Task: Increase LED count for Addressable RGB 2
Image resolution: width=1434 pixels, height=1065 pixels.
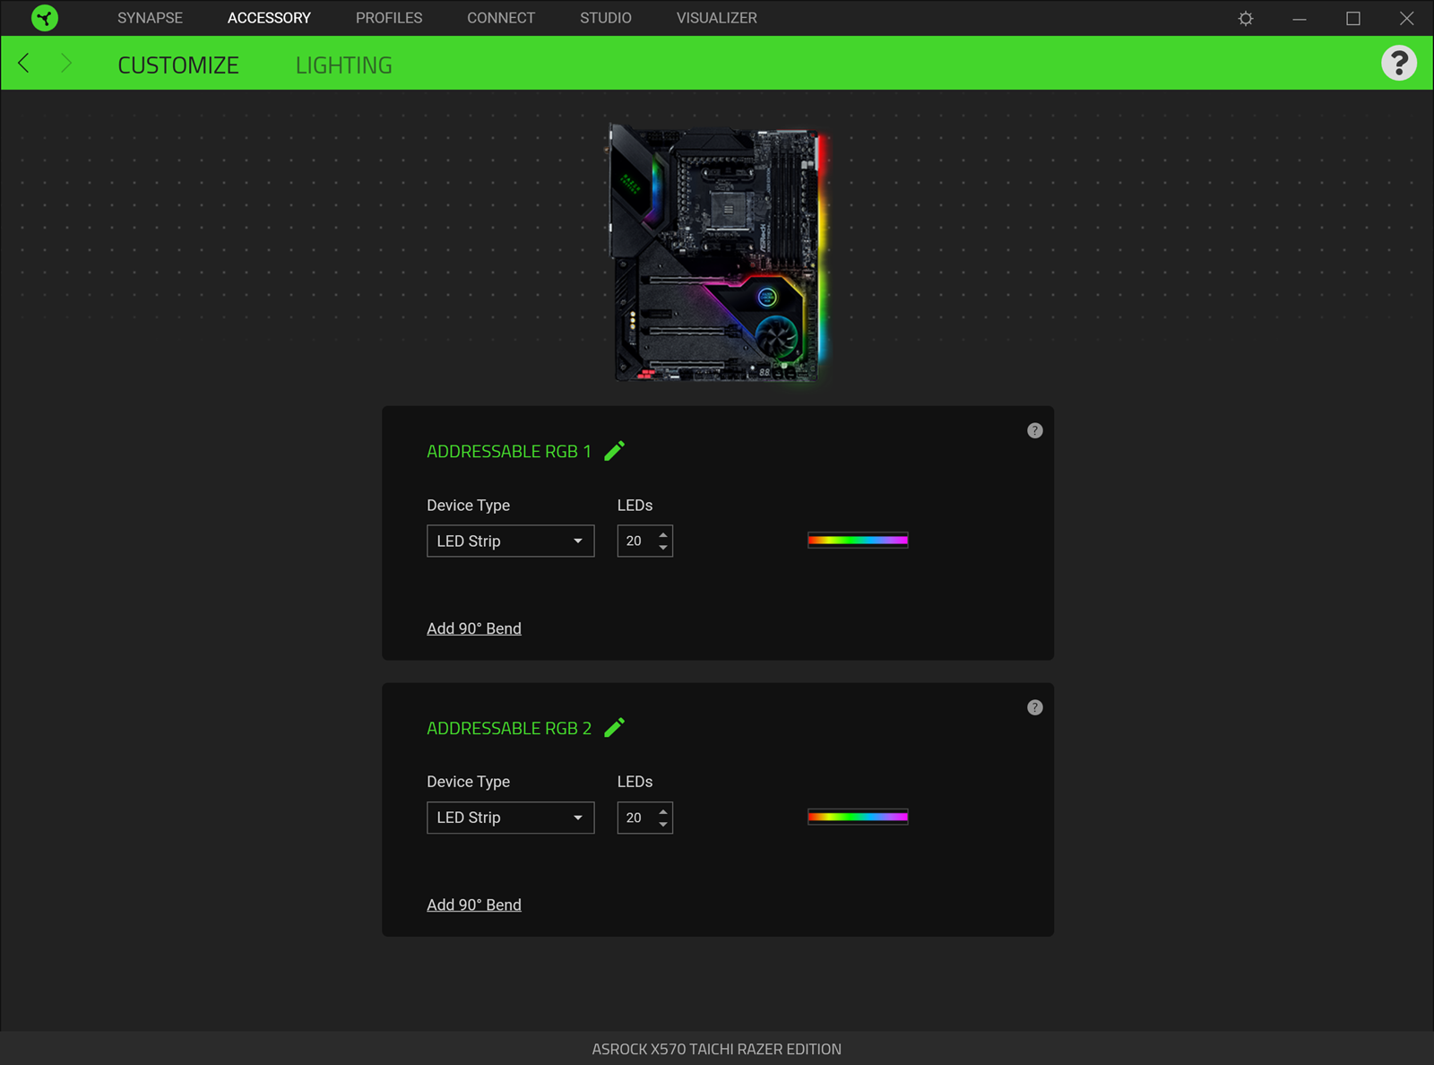Action: (663, 811)
